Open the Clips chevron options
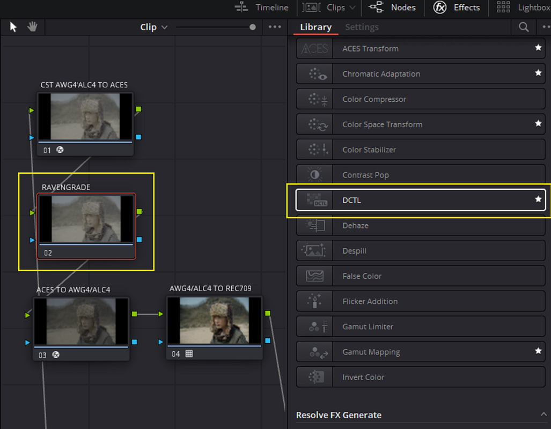551x429 pixels. (x=352, y=8)
